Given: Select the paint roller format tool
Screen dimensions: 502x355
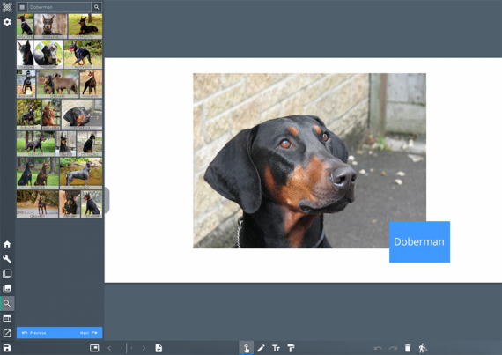Looking at the screenshot, I should click(291, 348).
